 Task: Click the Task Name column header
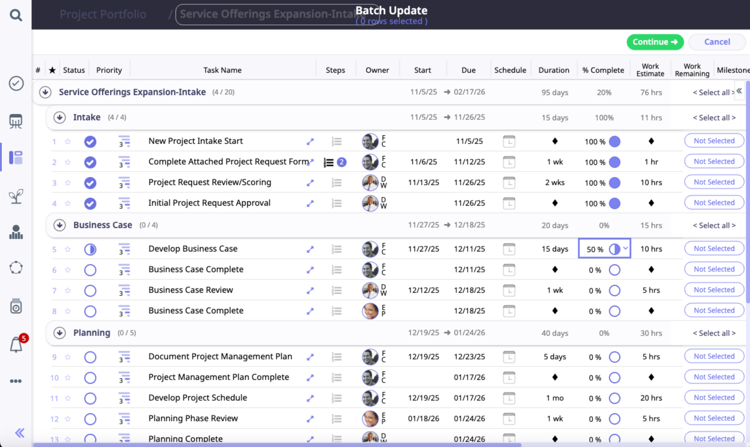coord(222,70)
